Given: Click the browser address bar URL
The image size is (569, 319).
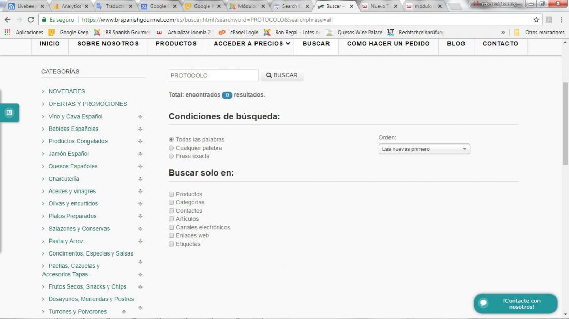Looking at the screenshot, I should pyautogui.click(x=207, y=20).
